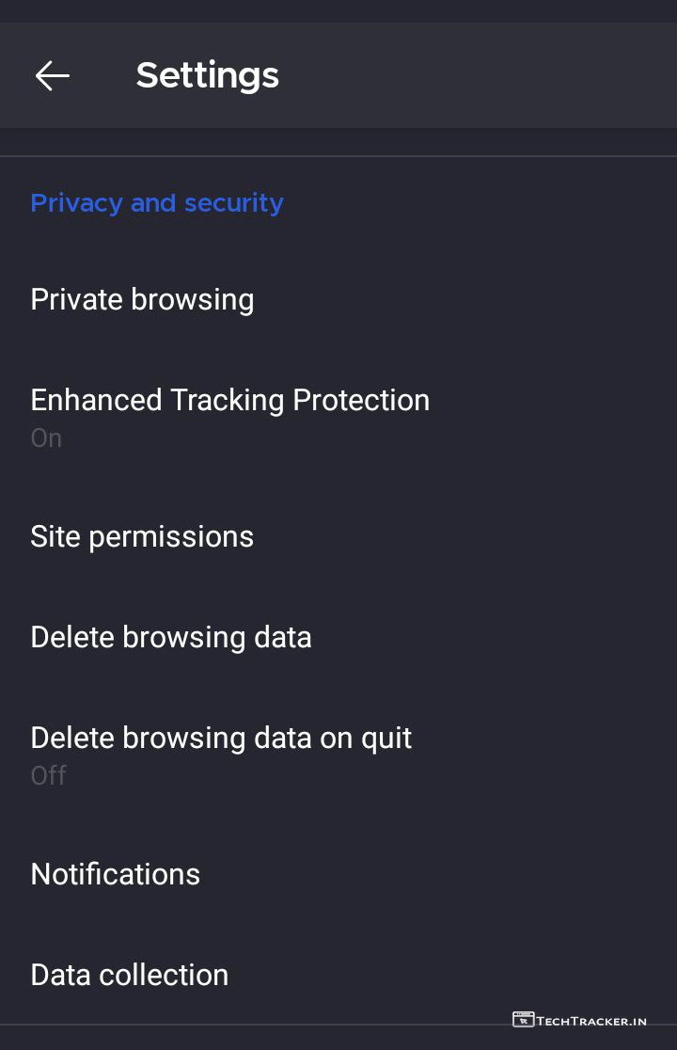Viewport: 677px width, 1050px height.
Task: Select Delete browsing data
Action: 170,637
